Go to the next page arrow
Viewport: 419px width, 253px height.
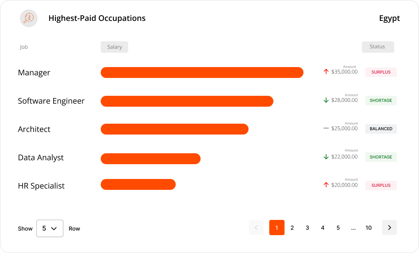pos(389,227)
